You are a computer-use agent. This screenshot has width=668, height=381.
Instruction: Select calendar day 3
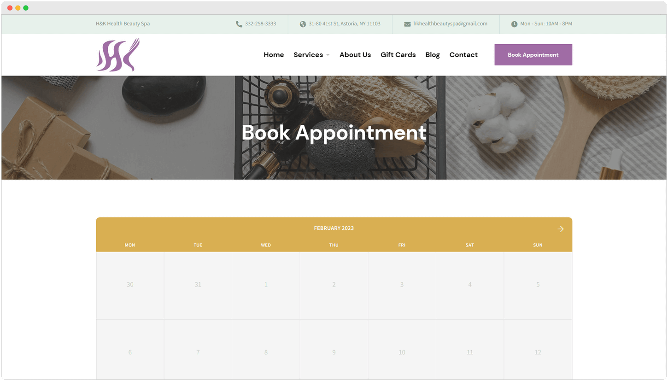pos(402,285)
